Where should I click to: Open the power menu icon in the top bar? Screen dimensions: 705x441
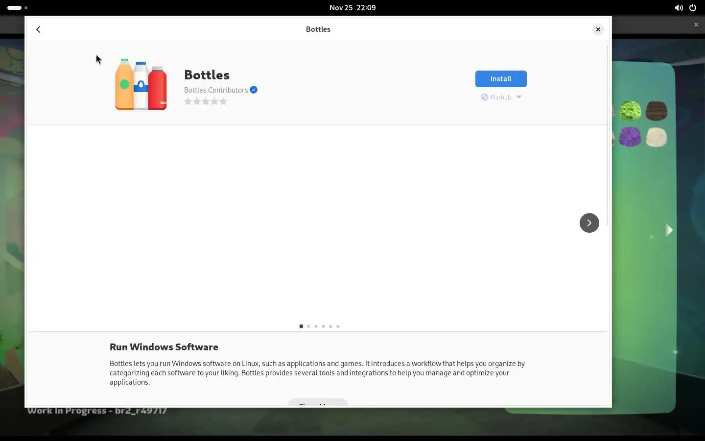693,8
